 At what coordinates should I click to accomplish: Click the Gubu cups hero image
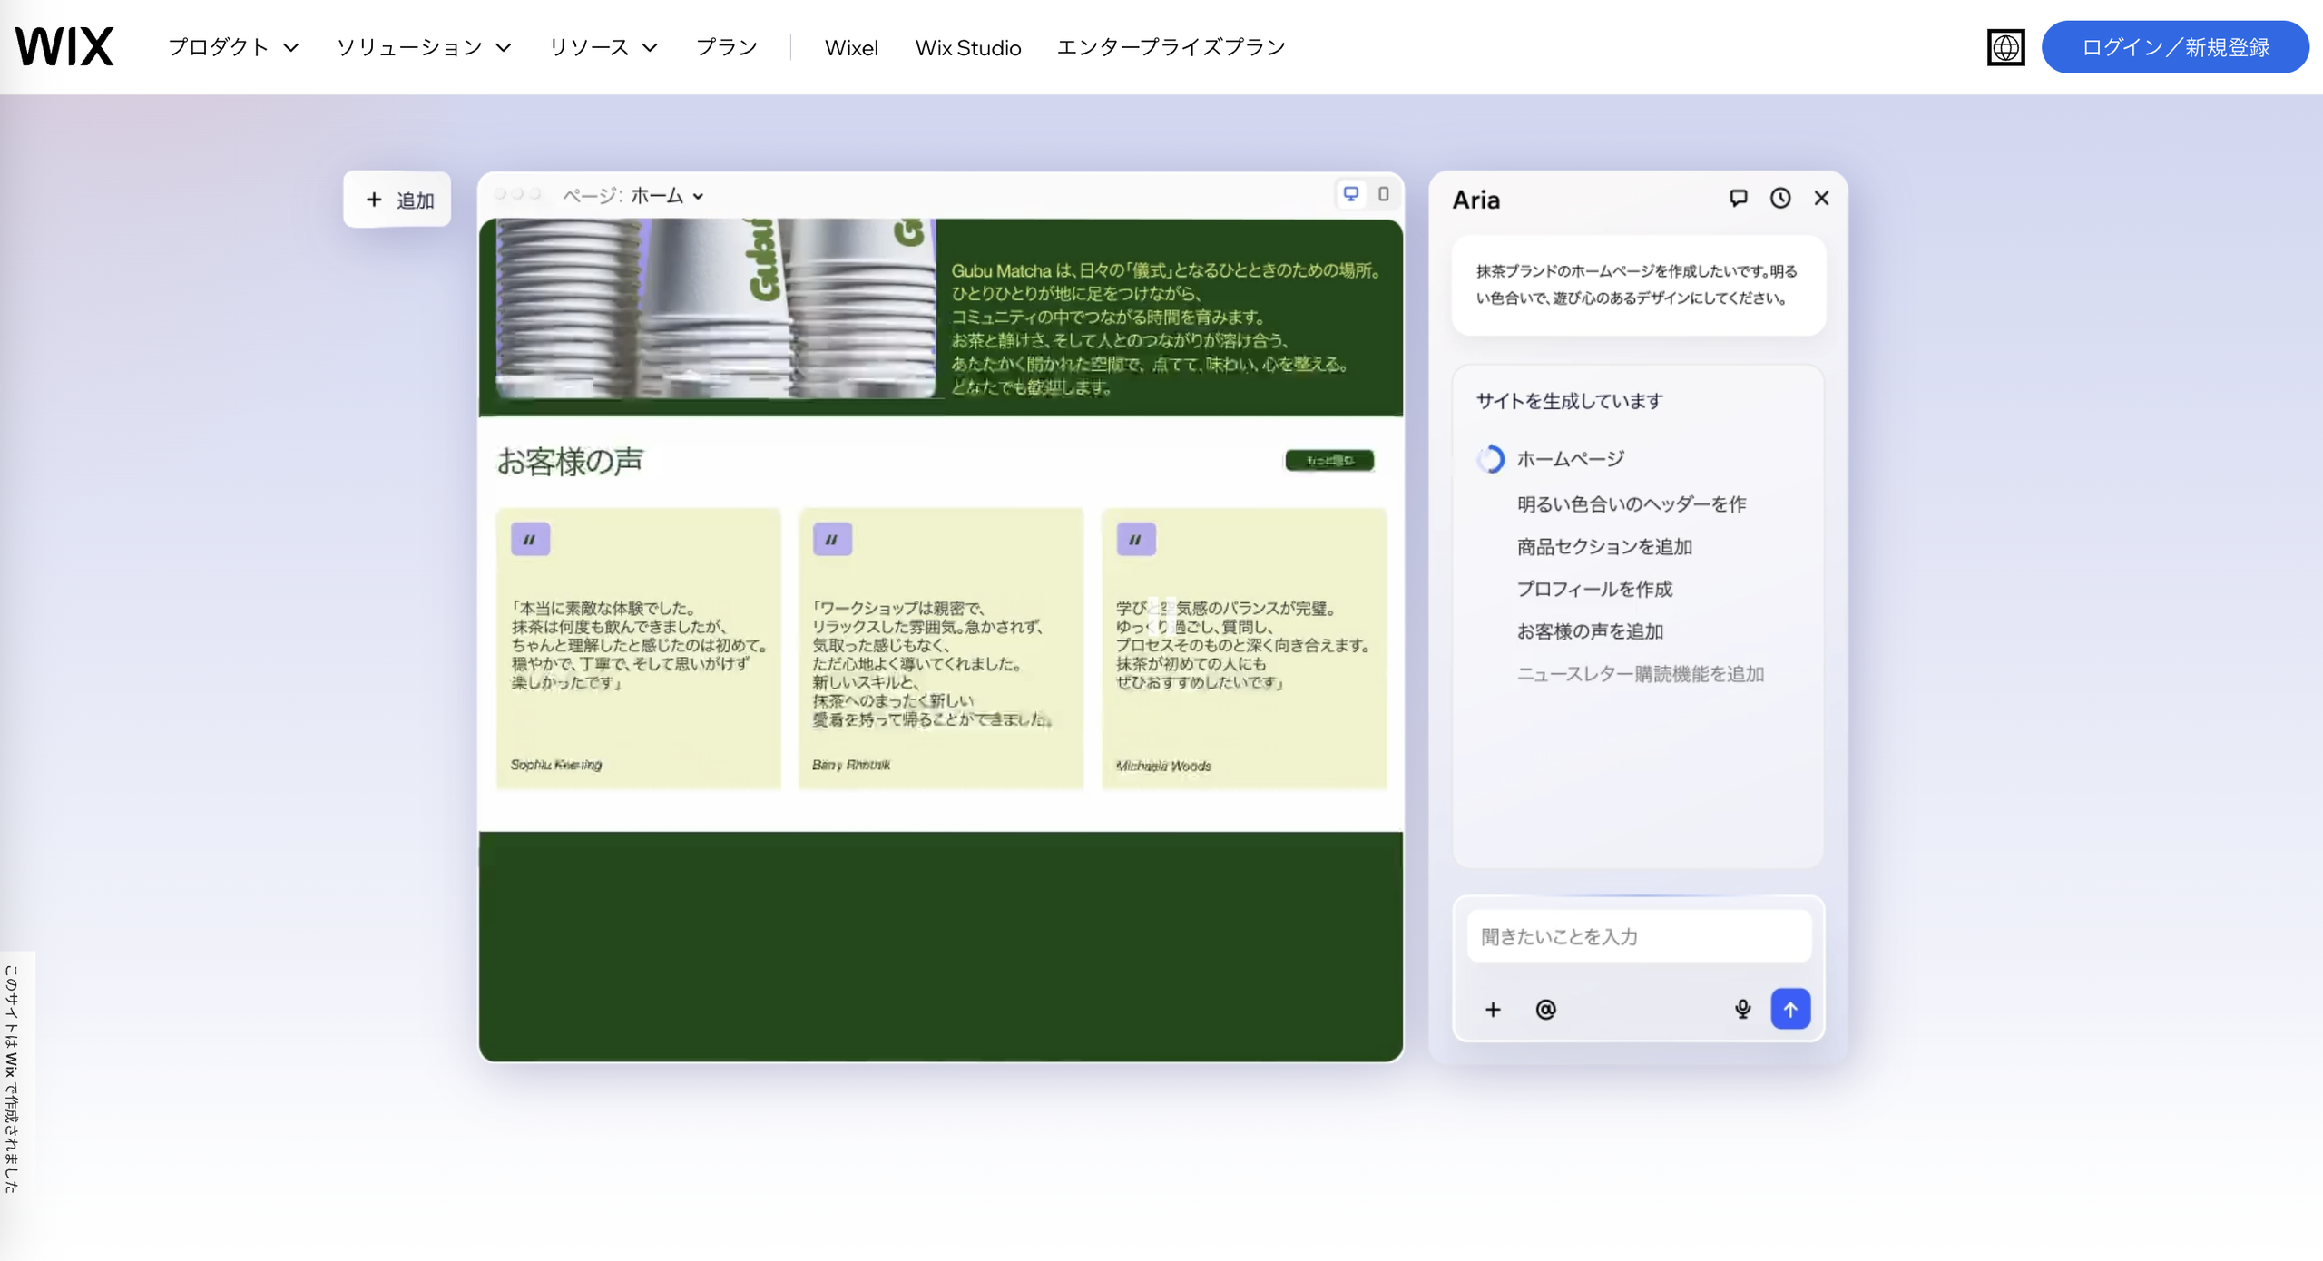[x=716, y=308]
